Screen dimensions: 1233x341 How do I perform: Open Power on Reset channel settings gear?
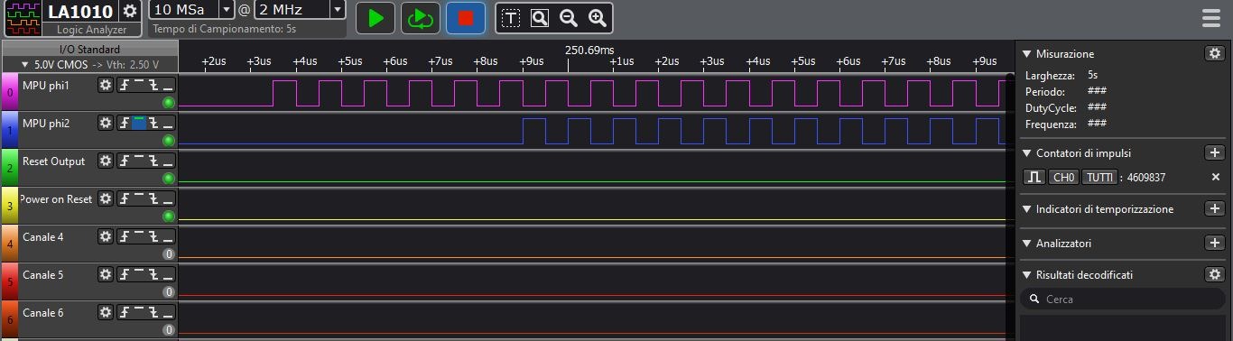(106, 198)
